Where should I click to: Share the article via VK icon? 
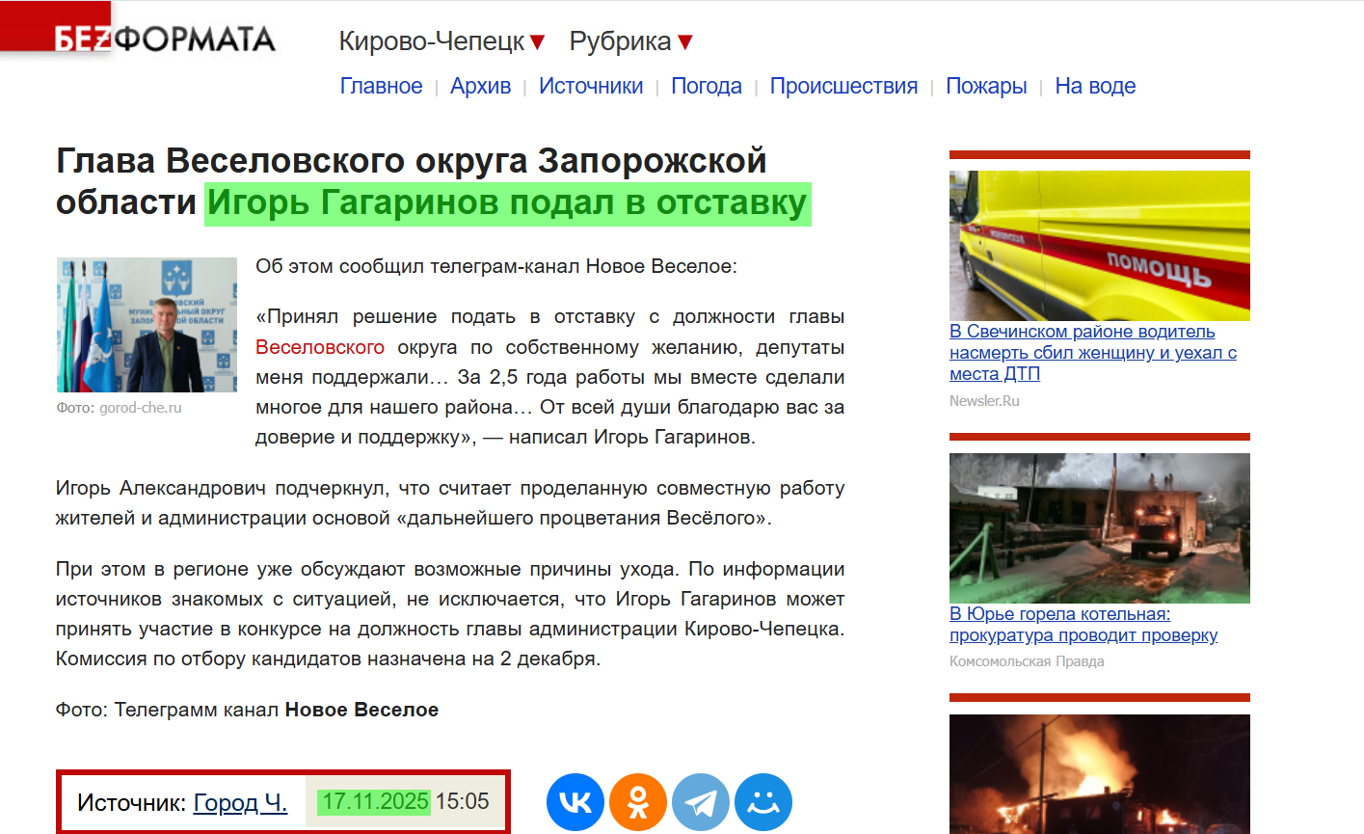575,801
